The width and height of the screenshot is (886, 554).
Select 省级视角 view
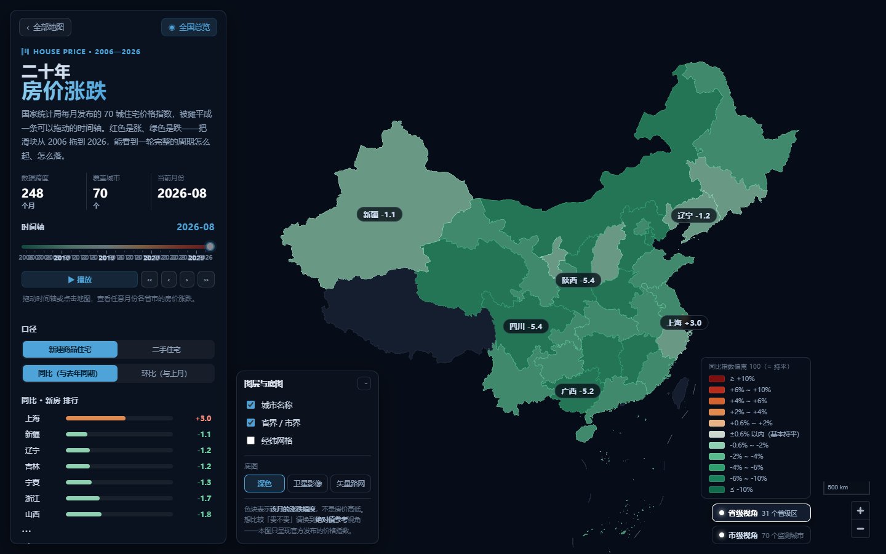761,513
